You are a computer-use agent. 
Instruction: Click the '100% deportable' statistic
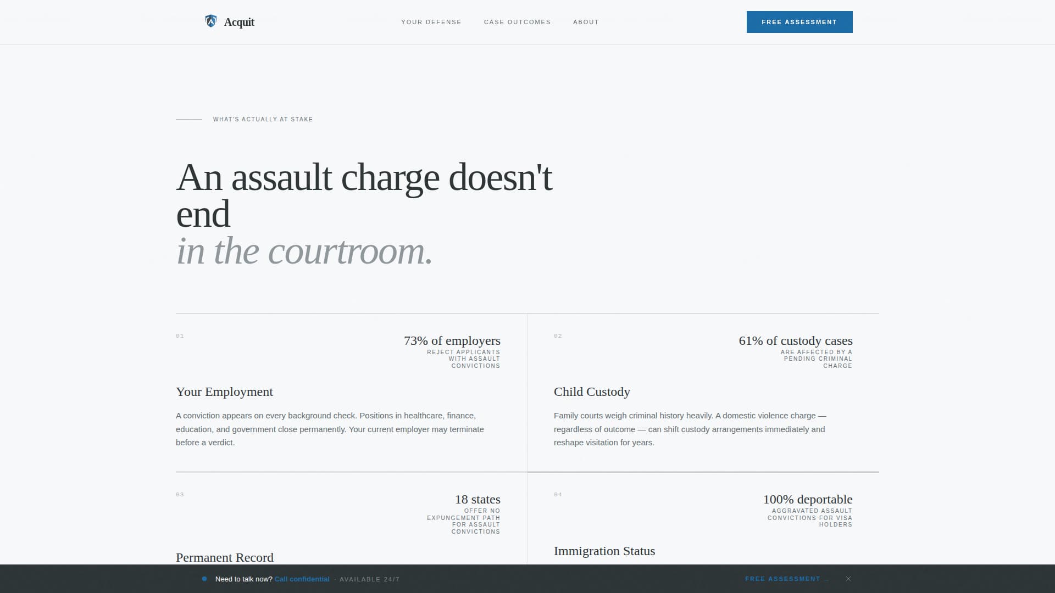point(807,500)
